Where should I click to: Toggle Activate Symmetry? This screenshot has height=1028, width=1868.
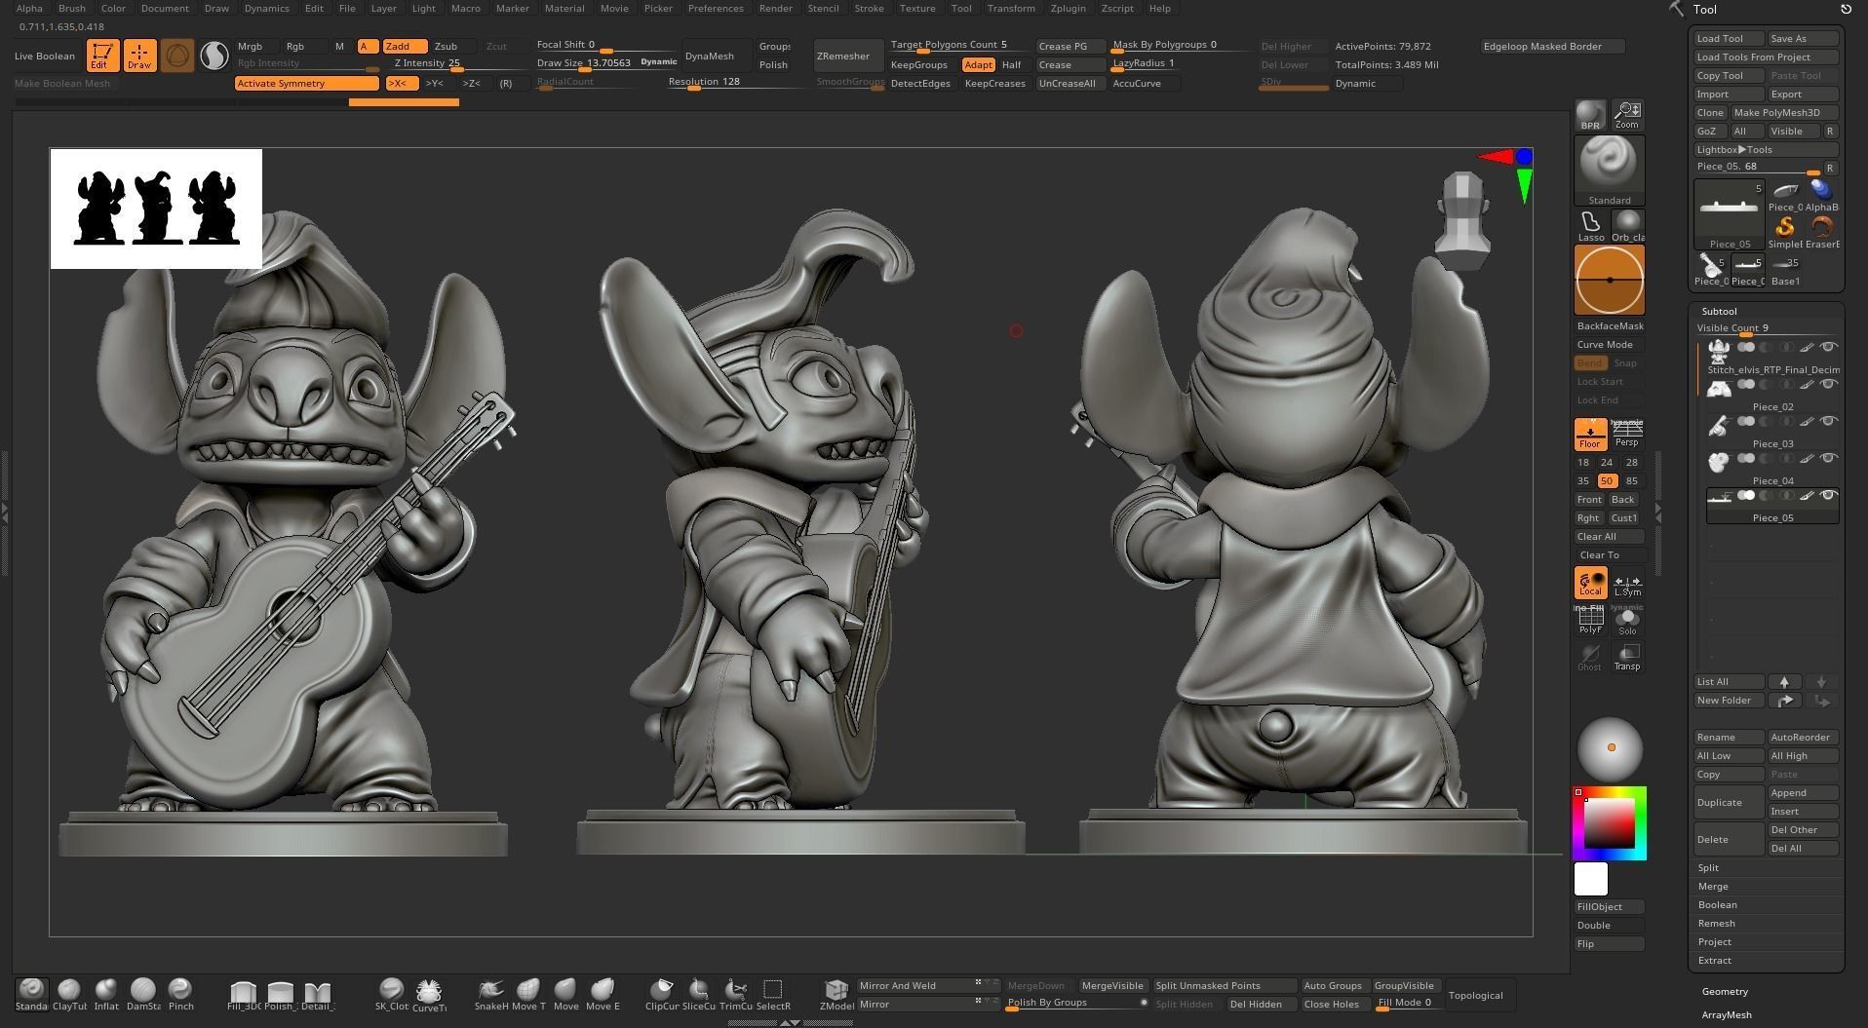click(306, 83)
